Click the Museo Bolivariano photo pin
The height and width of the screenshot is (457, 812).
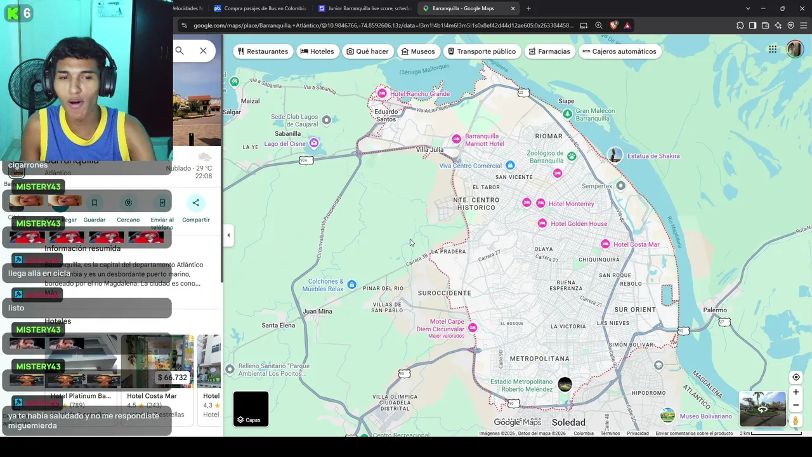point(667,416)
